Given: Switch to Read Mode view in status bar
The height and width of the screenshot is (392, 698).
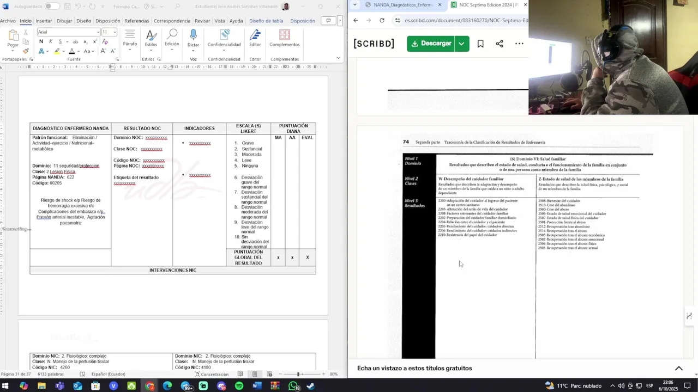Looking at the screenshot, I should [240, 374].
